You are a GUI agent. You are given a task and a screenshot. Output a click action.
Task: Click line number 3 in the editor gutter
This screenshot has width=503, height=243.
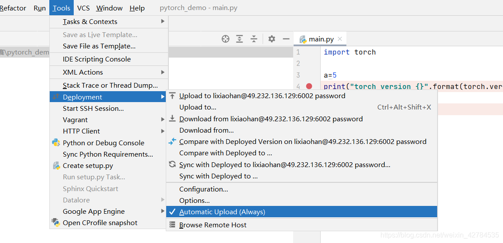(x=298, y=75)
